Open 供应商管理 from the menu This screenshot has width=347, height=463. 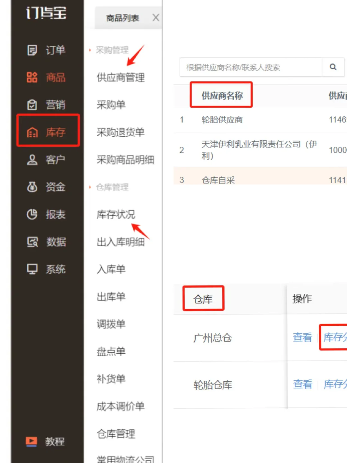click(x=120, y=77)
